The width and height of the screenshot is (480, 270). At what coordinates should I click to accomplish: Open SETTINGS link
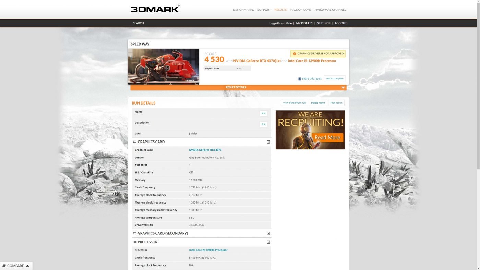324,23
